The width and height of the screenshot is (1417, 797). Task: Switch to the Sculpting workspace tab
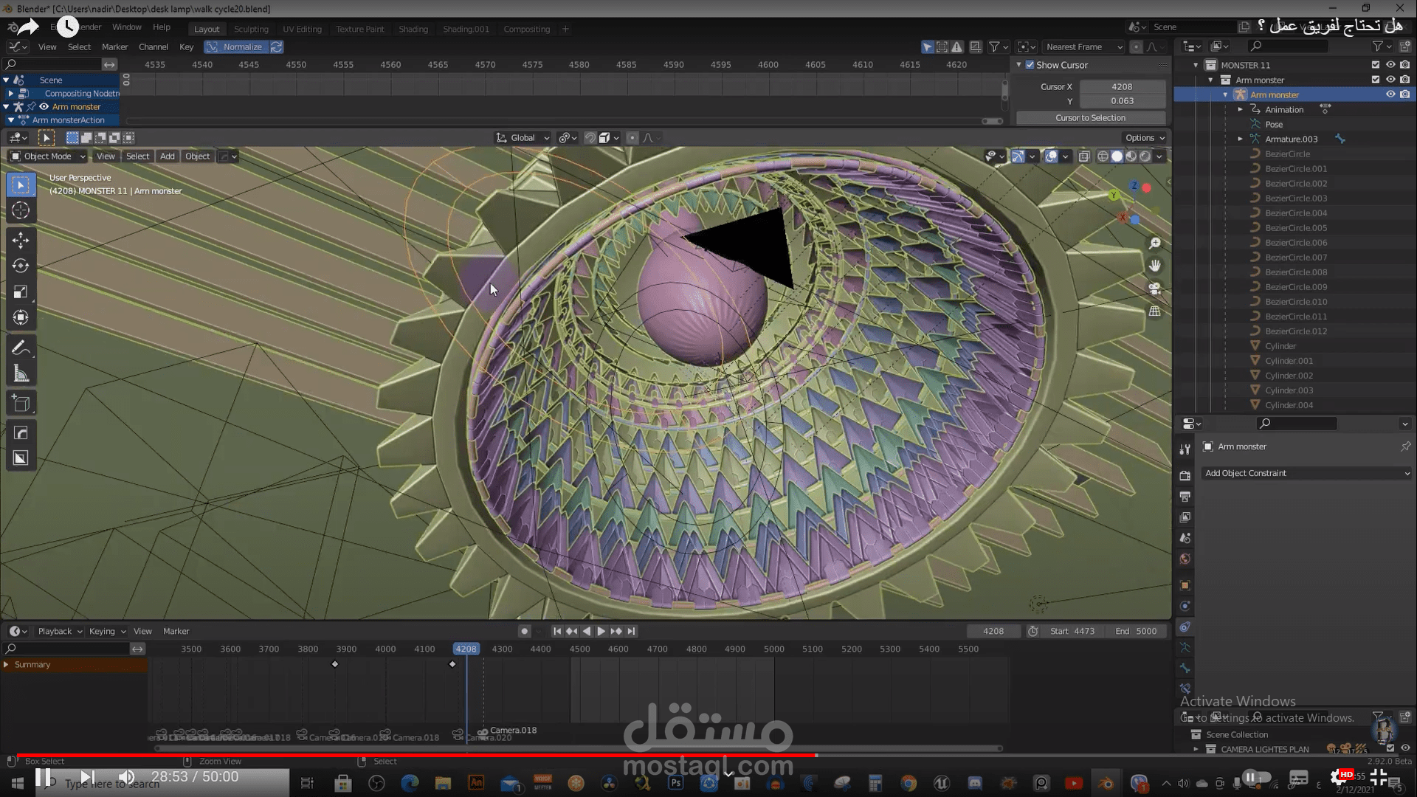tap(251, 29)
